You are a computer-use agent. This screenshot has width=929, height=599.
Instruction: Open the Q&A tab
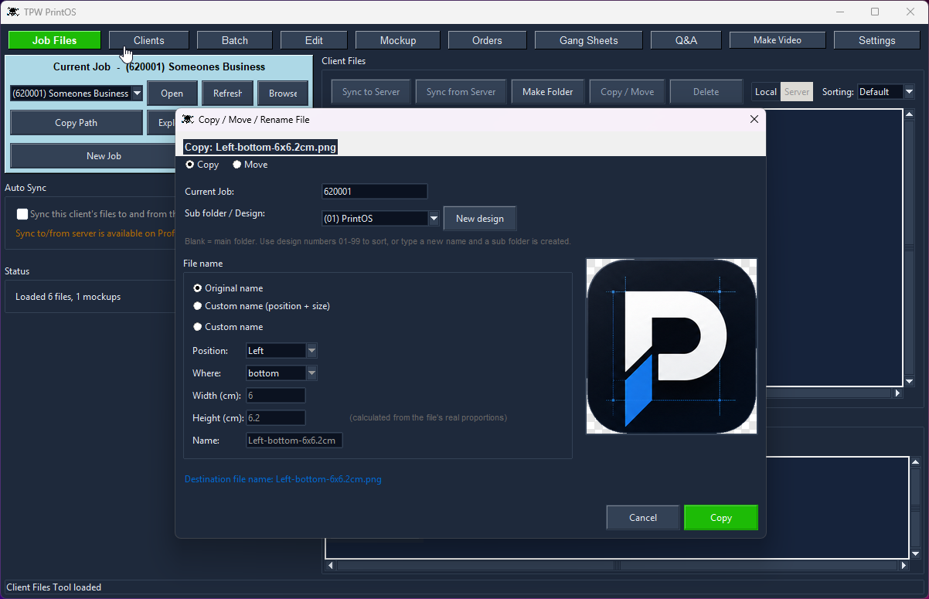coord(686,40)
